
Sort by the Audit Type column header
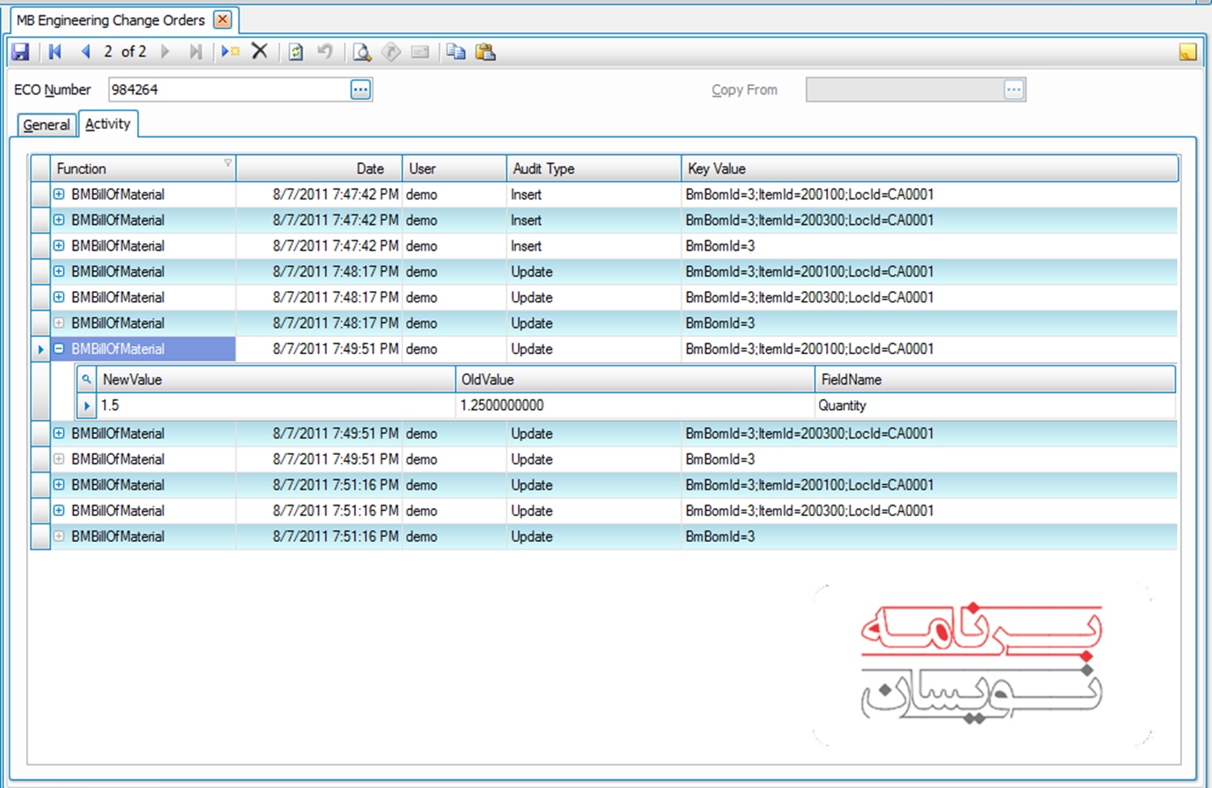pos(593,169)
